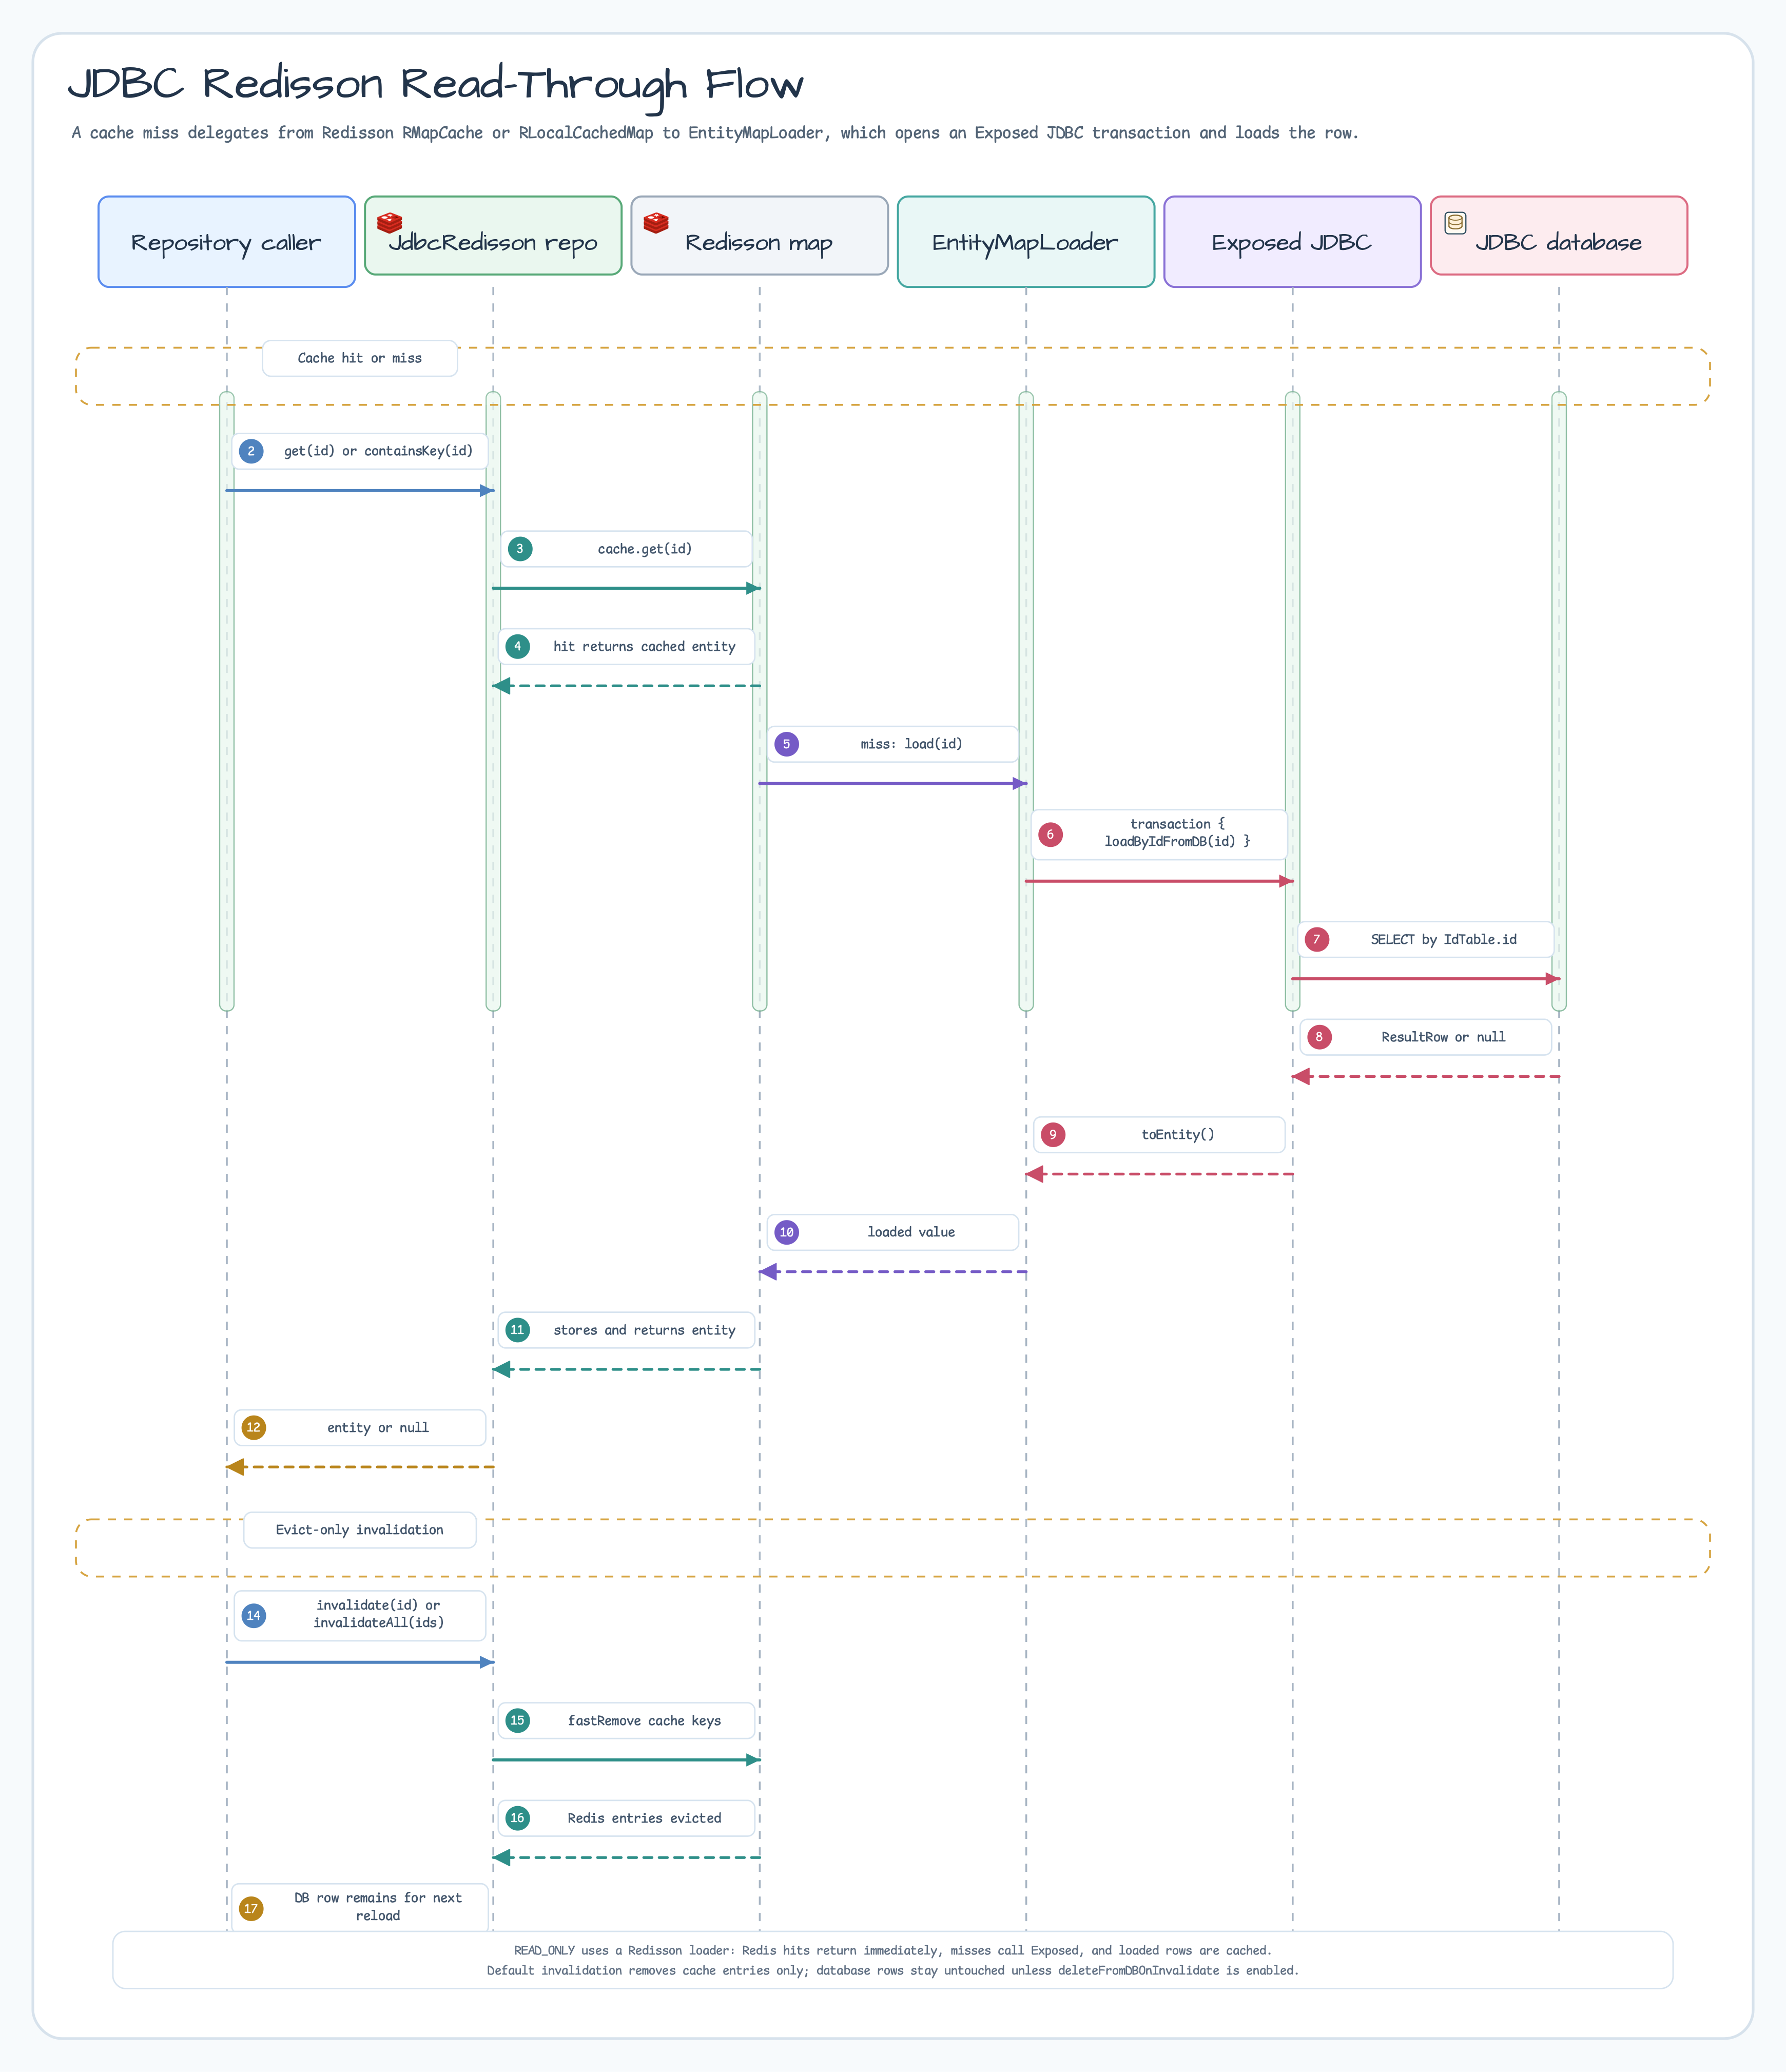Click the 'SELECT by IdTable.id' label

[1444, 940]
